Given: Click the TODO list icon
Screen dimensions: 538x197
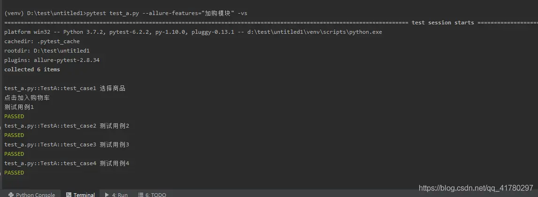Looking at the screenshot, I should point(141,195).
